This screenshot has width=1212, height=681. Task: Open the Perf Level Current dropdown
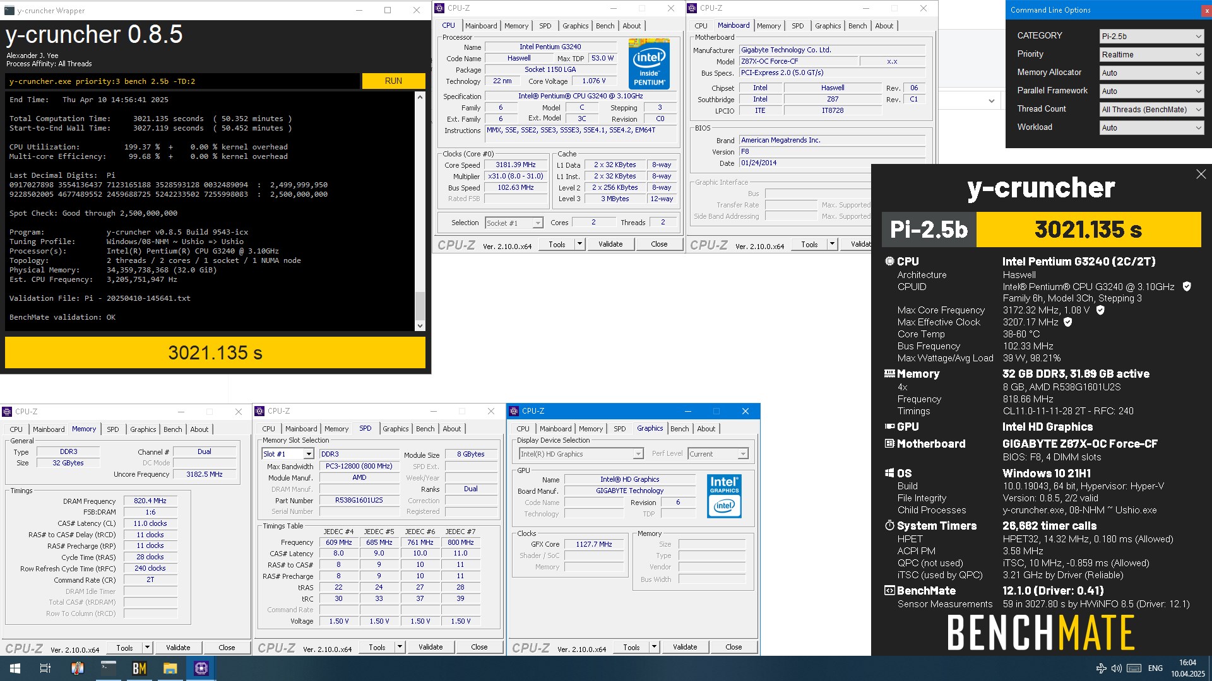click(718, 454)
